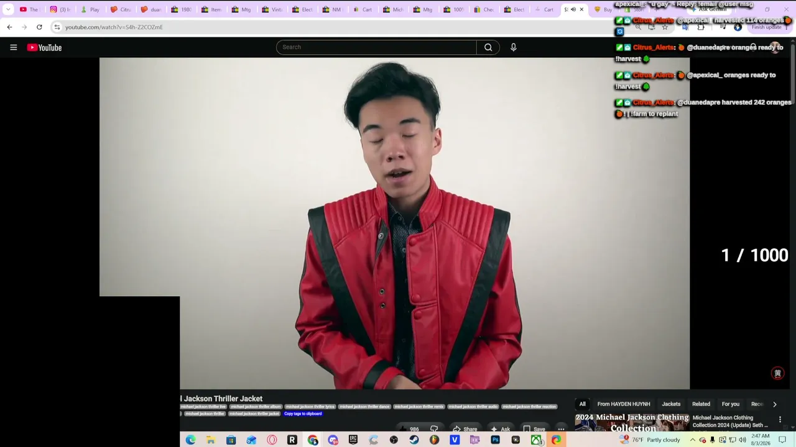Open the Xbox app from the taskbar

click(535, 440)
